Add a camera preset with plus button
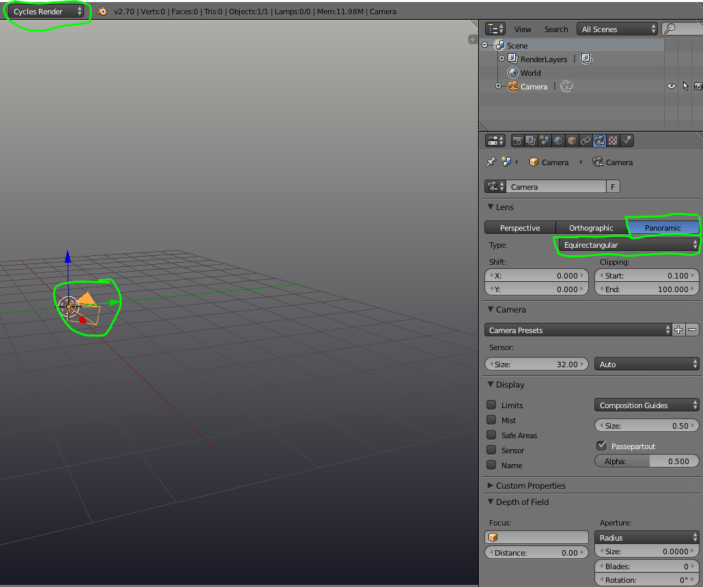703x587 pixels. click(x=678, y=330)
